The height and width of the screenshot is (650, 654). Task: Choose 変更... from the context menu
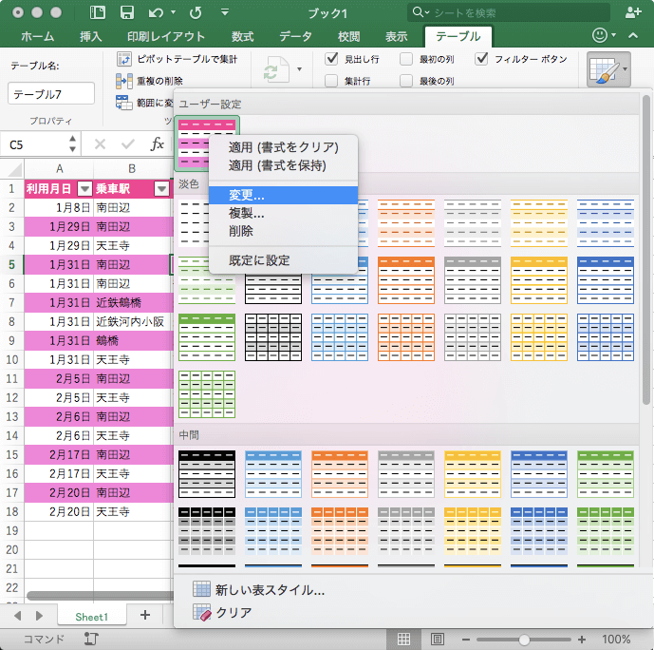pos(247,195)
